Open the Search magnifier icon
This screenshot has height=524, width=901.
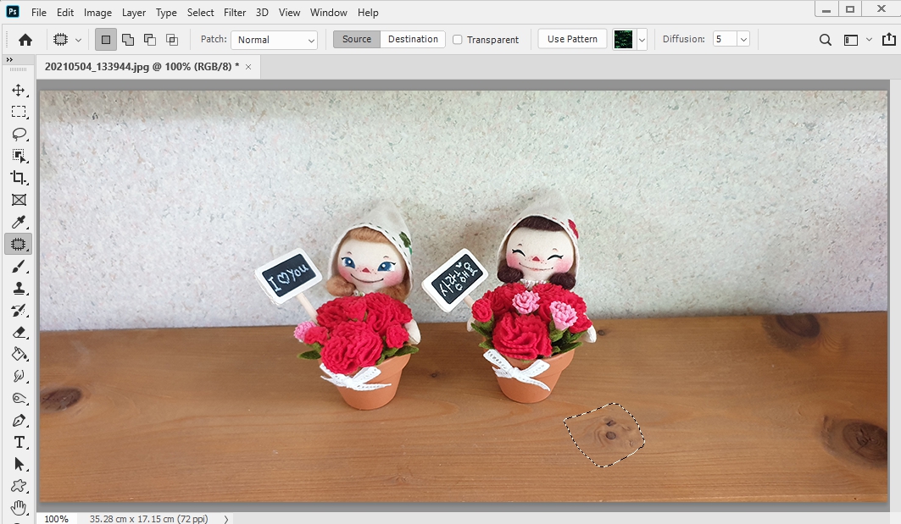[826, 40]
